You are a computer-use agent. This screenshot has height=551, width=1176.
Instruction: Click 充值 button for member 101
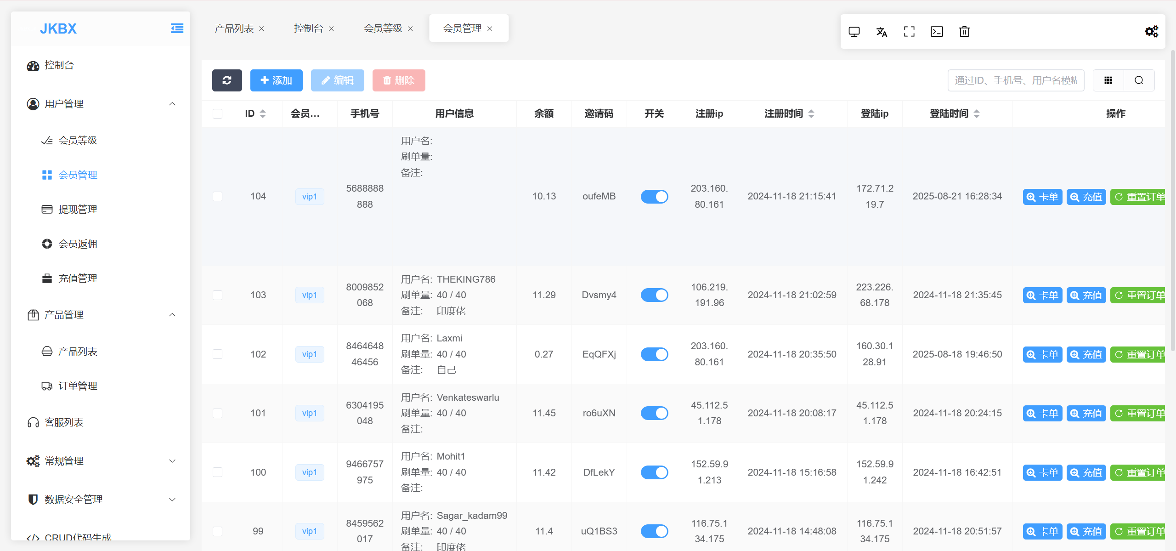(x=1086, y=413)
